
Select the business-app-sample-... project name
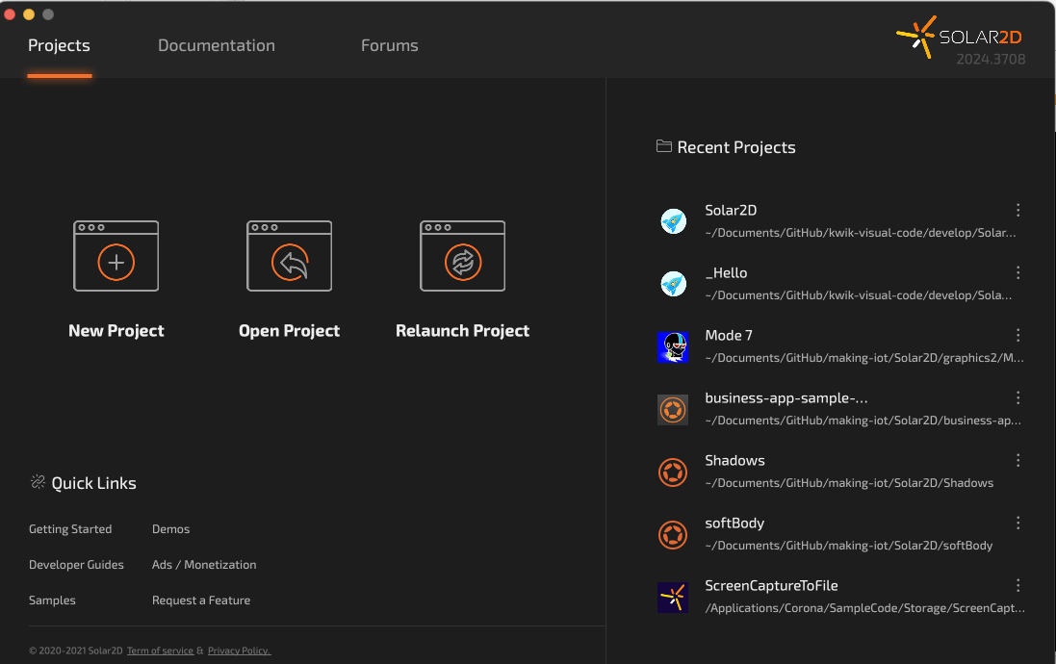coord(786,398)
